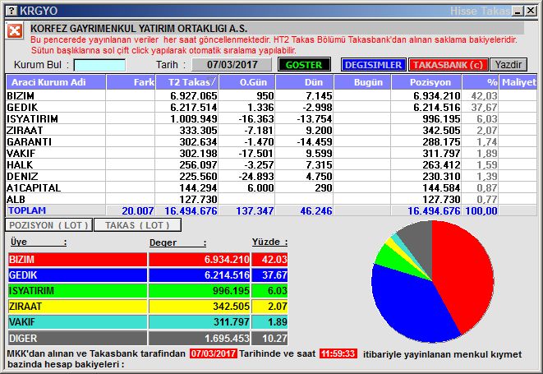The height and width of the screenshot is (374, 543).
Task: Click the Kurum Bul search field
Action: coord(99,65)
